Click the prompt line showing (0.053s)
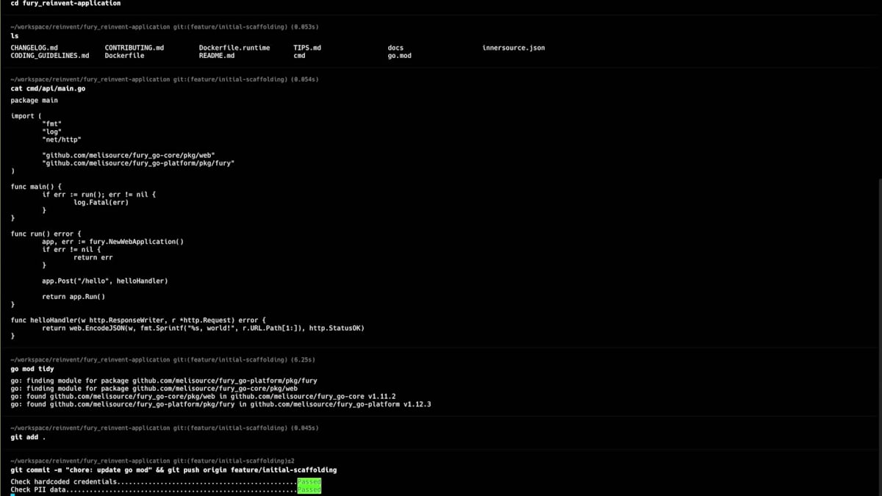 (x=165, y=27)
